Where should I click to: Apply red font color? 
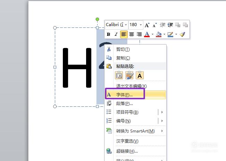tap(147, 34)
